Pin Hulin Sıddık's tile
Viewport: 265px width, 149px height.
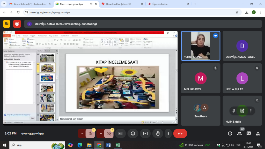234,111
